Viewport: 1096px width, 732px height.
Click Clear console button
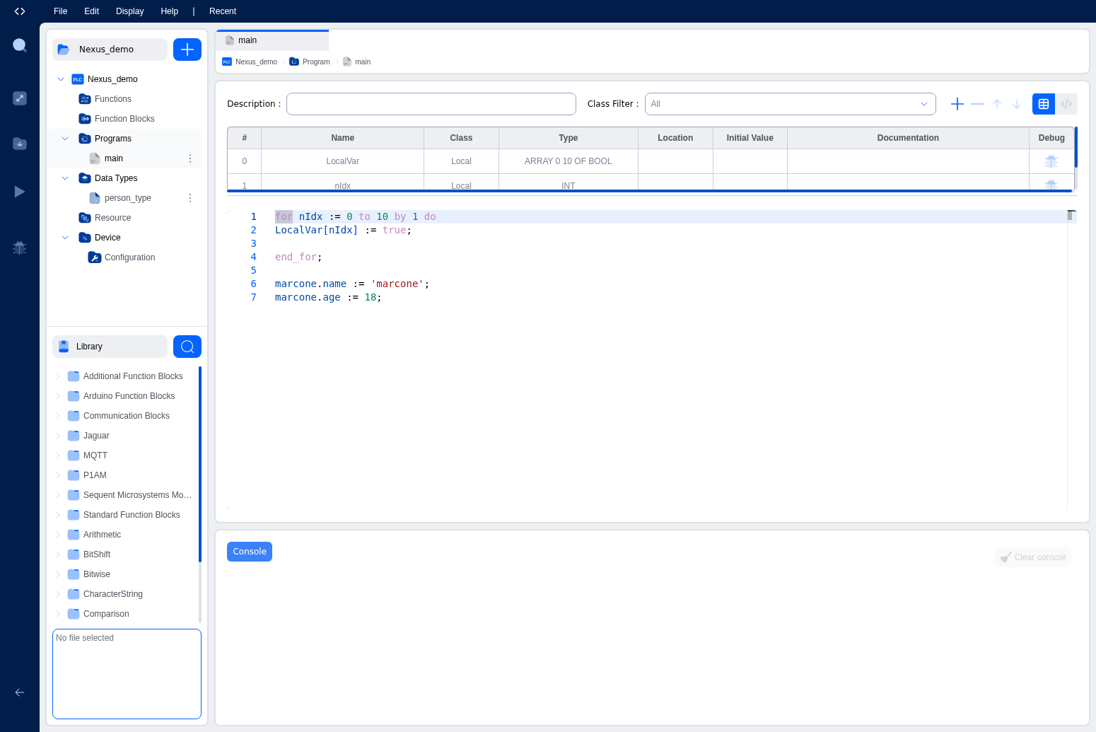[x=1033, y=557]
